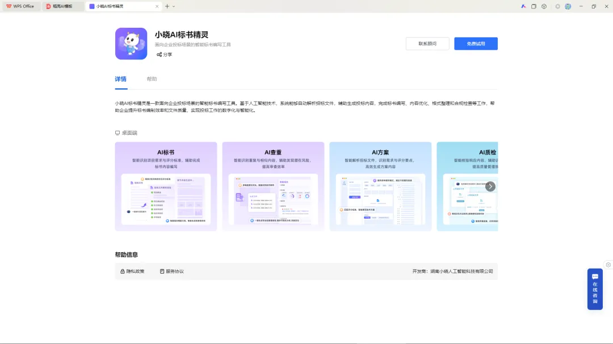Screen dimensions: 613x344
Task: Close the 小晓AI标书精灵 tab
Action: pyautogui.click(x=157, y=6)
